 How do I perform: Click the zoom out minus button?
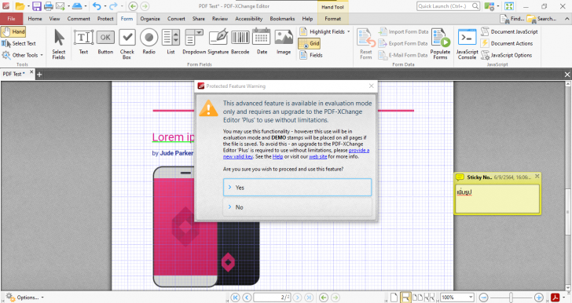(x=483, y=298)
